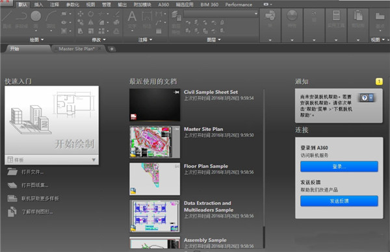
Task: Open Layer Properties manager icon
Action: point(176,16)
